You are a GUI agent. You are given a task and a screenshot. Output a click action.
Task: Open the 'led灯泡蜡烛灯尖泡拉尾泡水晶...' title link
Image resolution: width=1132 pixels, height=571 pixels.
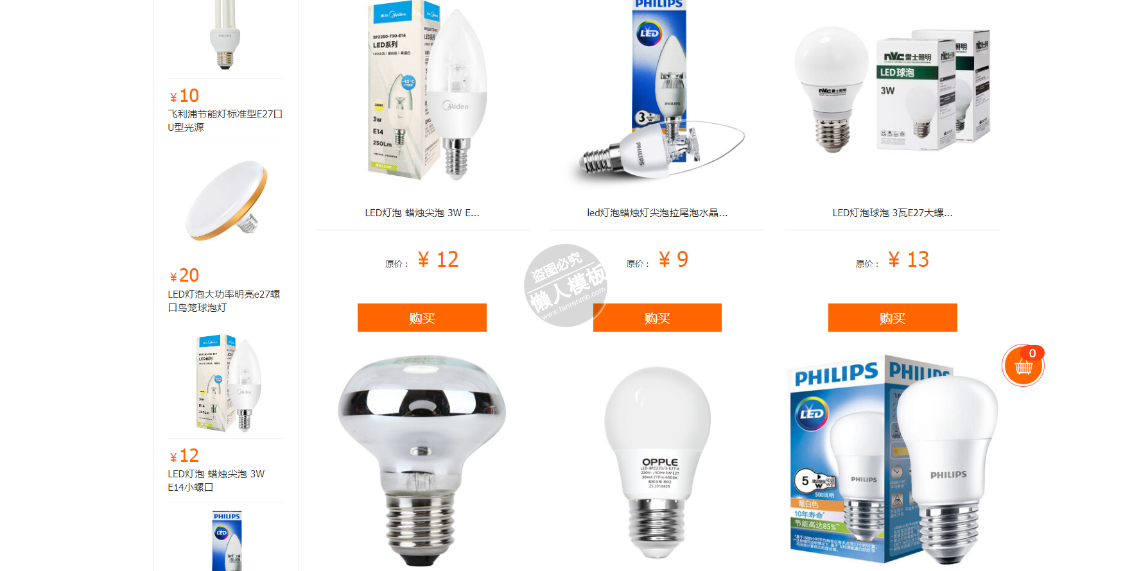point(657,213)
